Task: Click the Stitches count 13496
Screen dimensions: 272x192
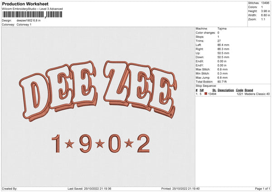Action: 265,3
